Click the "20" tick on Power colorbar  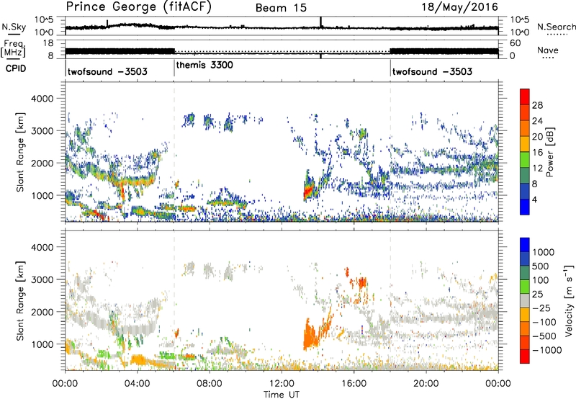tap(537, 137)
